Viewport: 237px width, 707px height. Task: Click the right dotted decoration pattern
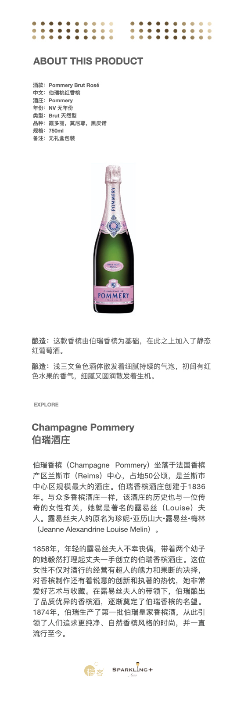coord(171,31)
